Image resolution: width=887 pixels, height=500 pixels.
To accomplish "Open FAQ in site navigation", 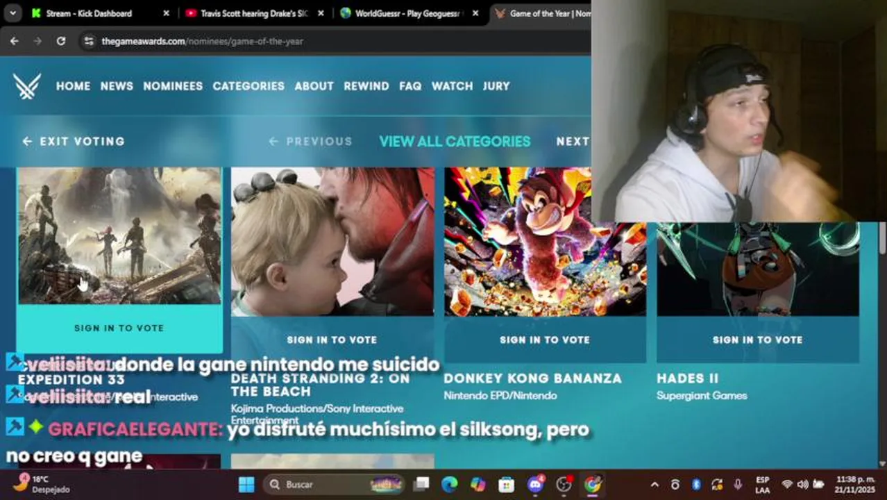I will pyautogui.click(x=410, y=86).
